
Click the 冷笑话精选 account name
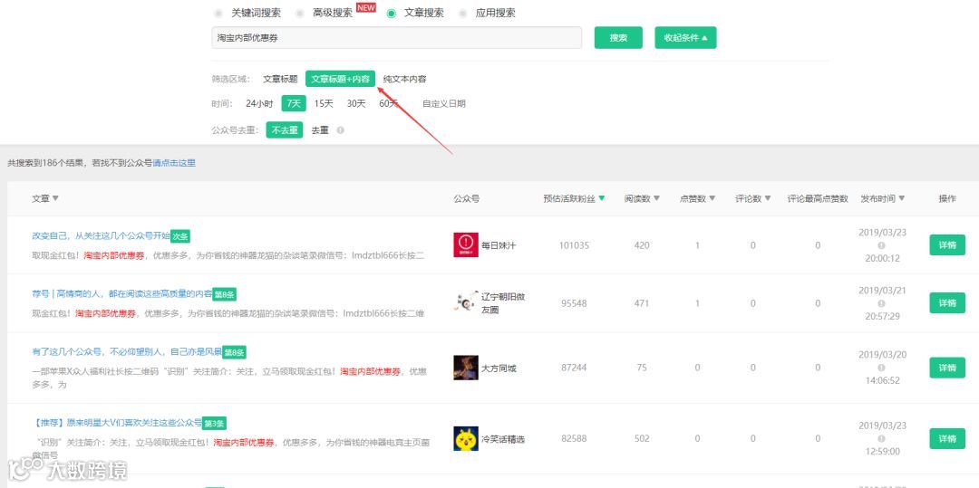tap(502, 439)
